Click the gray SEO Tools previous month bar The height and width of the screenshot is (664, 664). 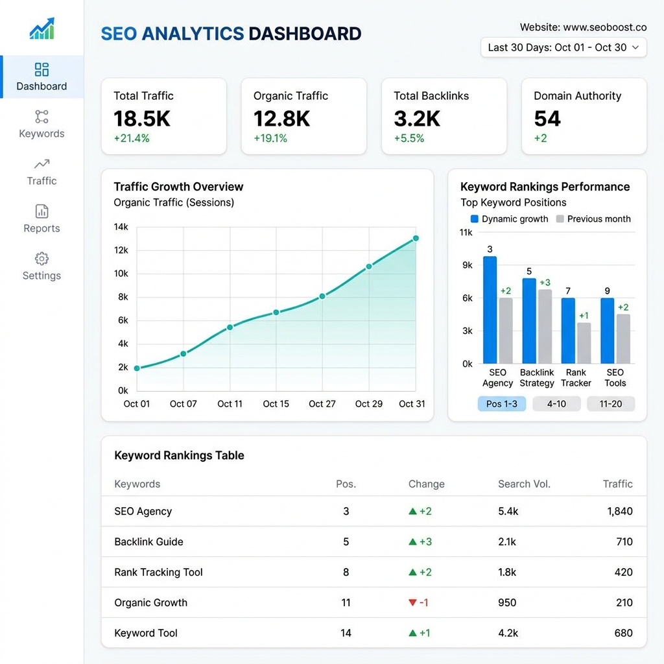[623, 338]
